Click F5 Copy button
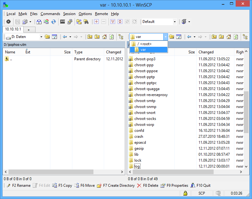Image resolution: width=252 pixels, height=199 pixels. (x=62, y=186)
